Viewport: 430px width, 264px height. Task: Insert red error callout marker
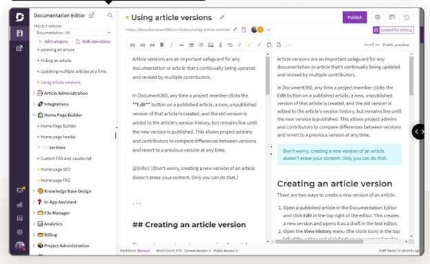pos(259,45)
